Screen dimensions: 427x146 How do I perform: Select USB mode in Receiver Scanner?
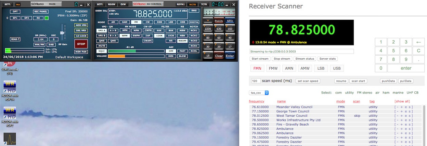[337, 68]
